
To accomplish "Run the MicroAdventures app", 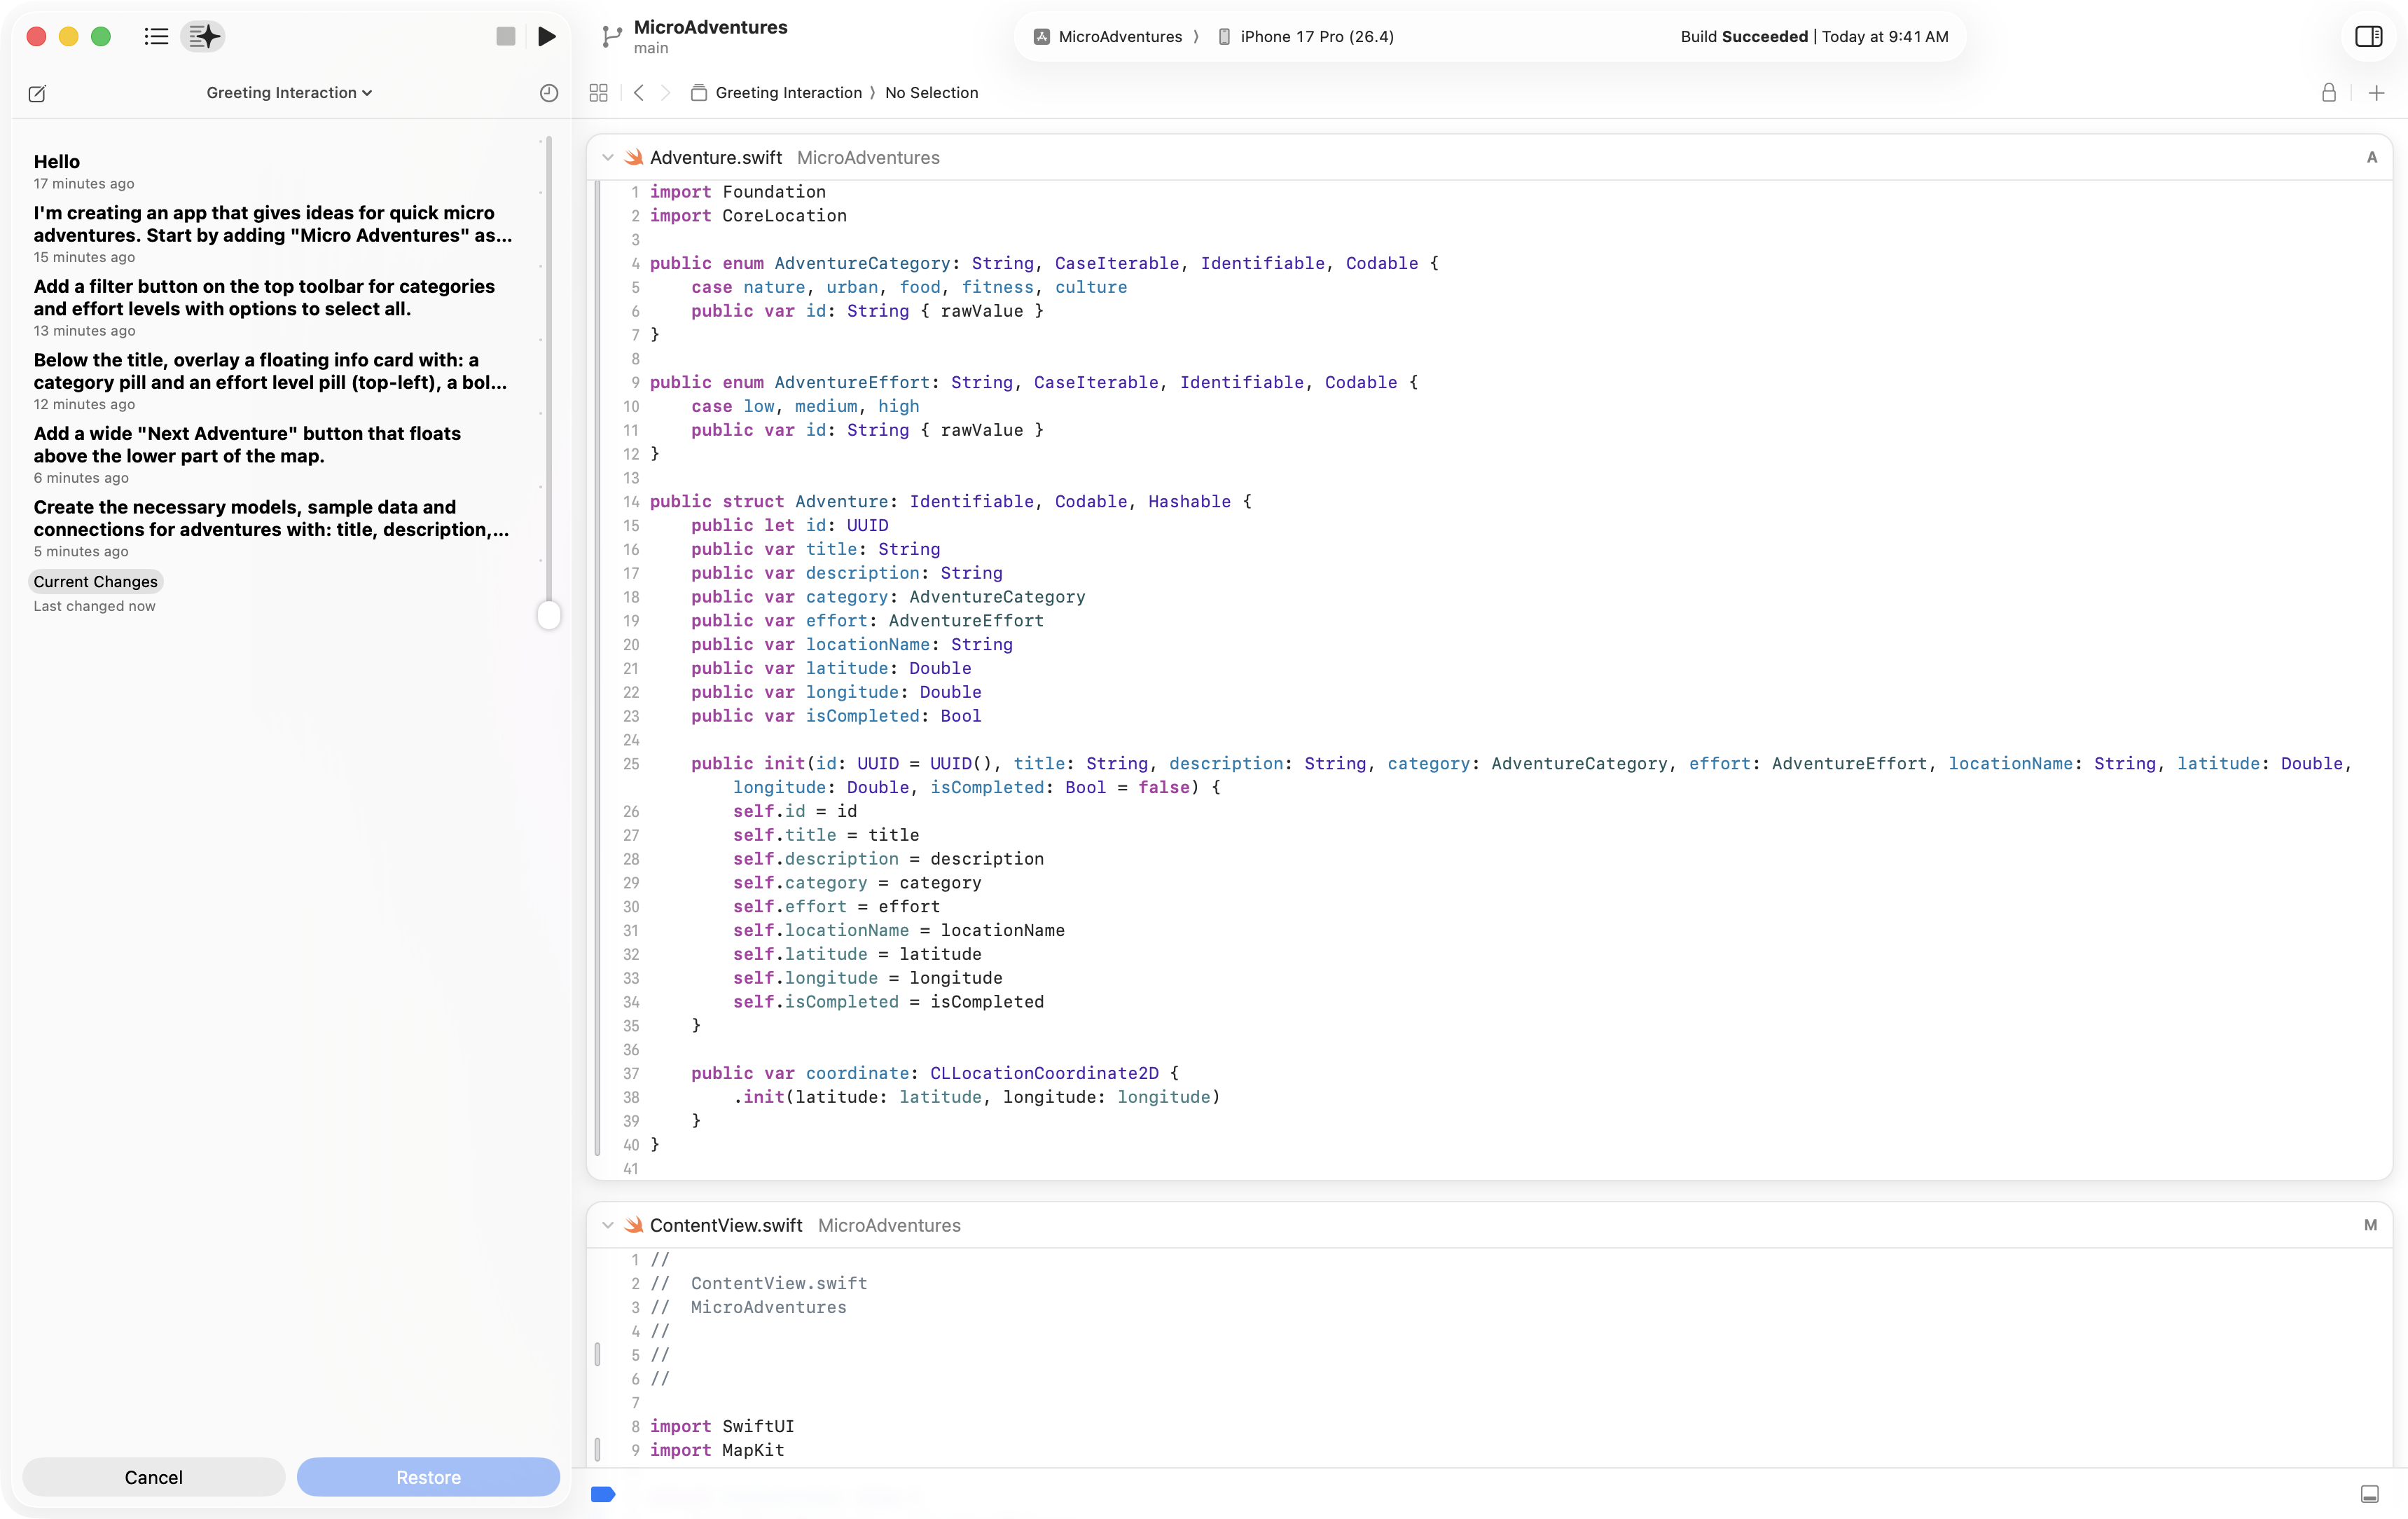I will pos(547,37).
